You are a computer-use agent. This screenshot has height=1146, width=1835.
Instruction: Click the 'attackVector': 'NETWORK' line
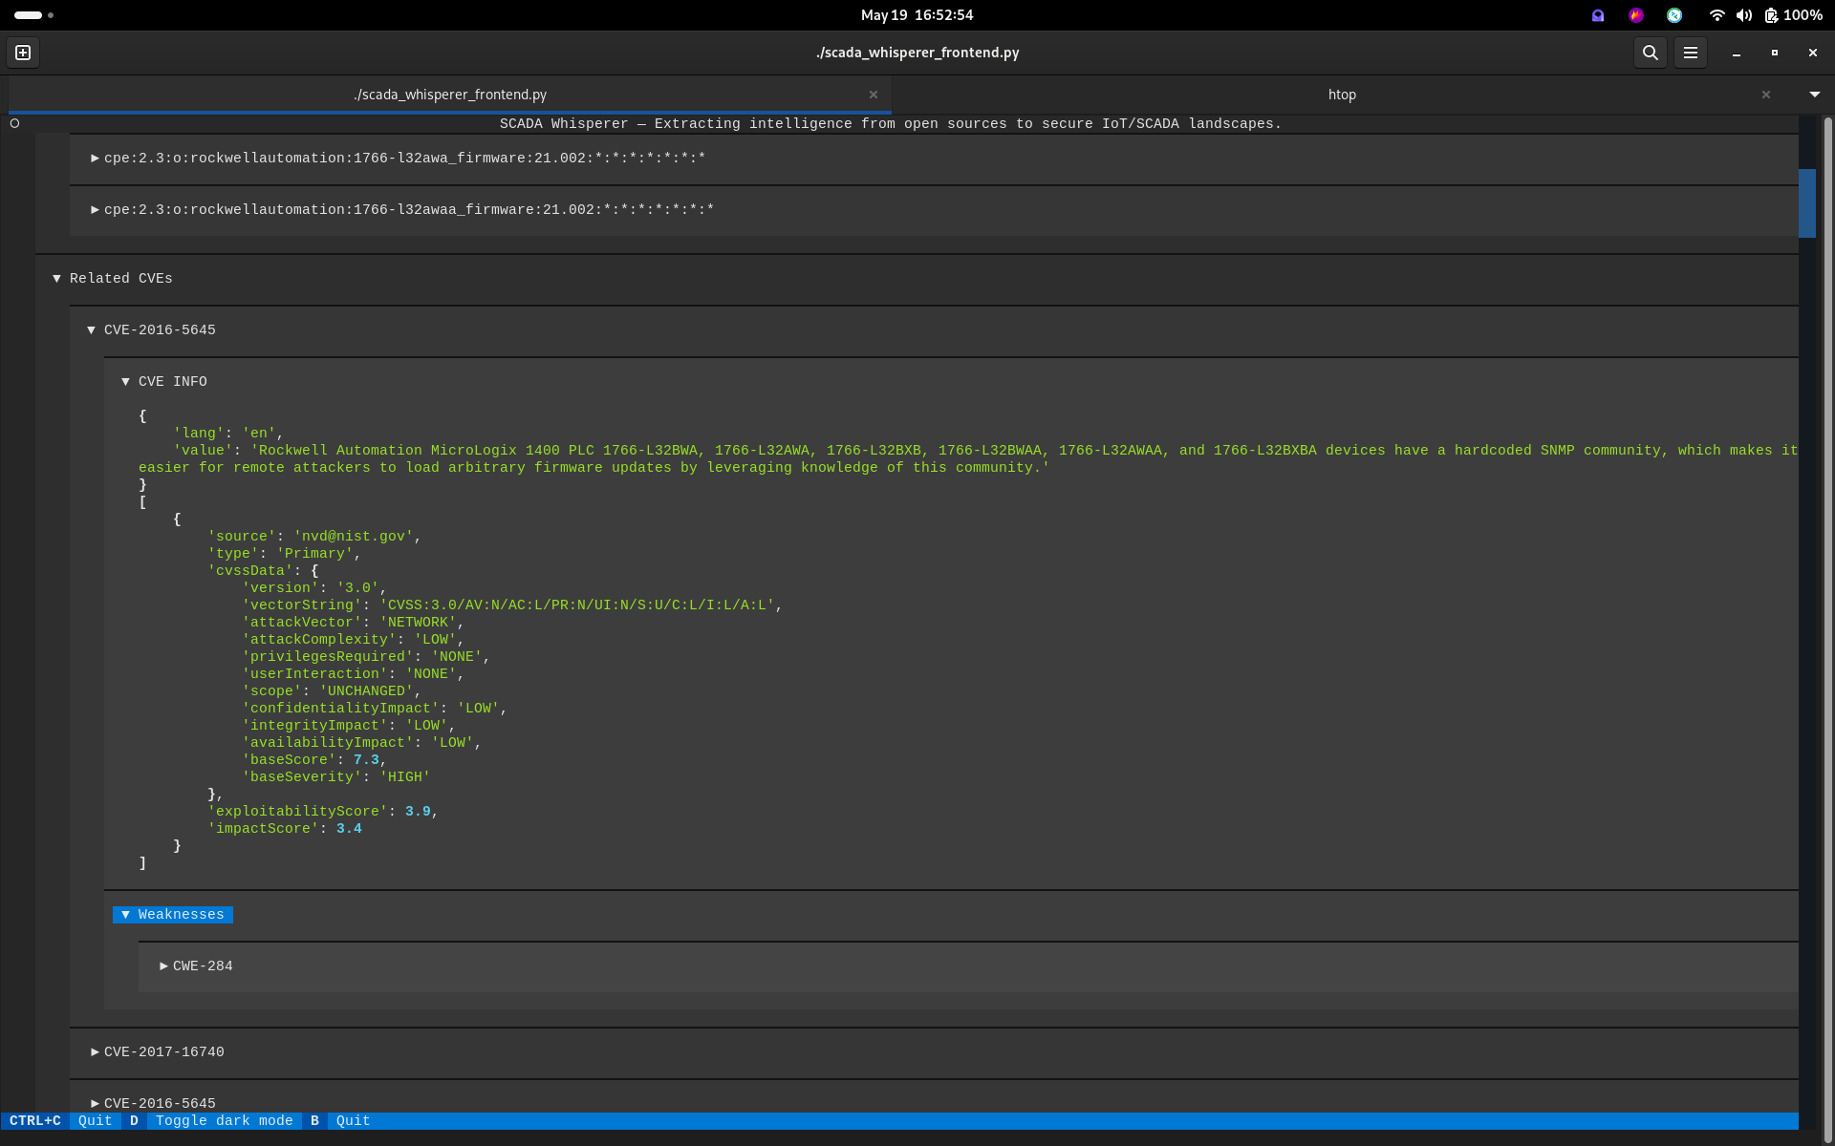tap(353, 623)
